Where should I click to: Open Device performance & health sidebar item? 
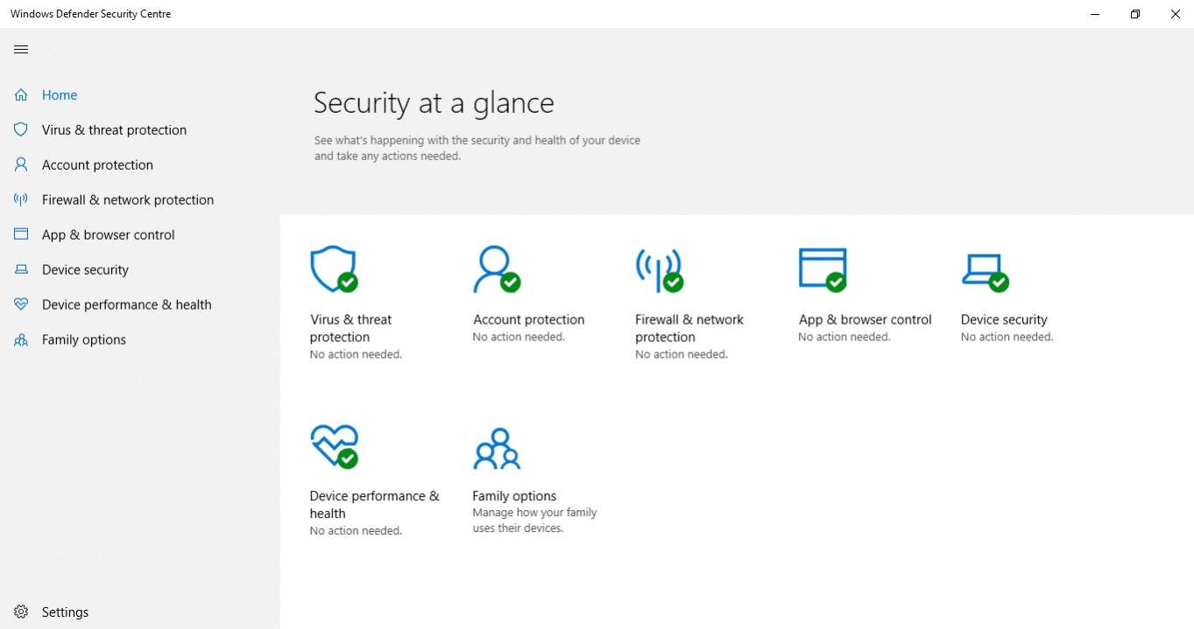(126, 304)
